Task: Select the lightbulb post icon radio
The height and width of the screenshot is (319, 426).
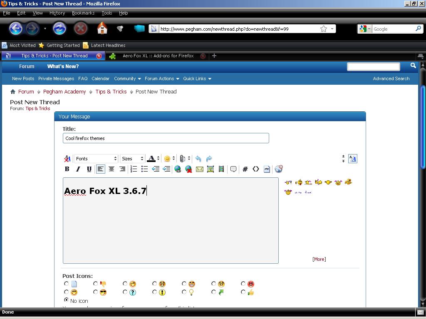Action: [184, 292]
